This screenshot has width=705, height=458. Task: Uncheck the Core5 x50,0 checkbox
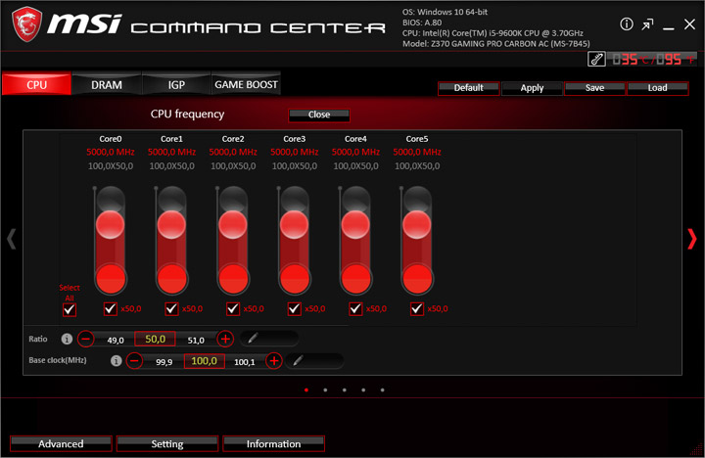[x=417, y=309]
